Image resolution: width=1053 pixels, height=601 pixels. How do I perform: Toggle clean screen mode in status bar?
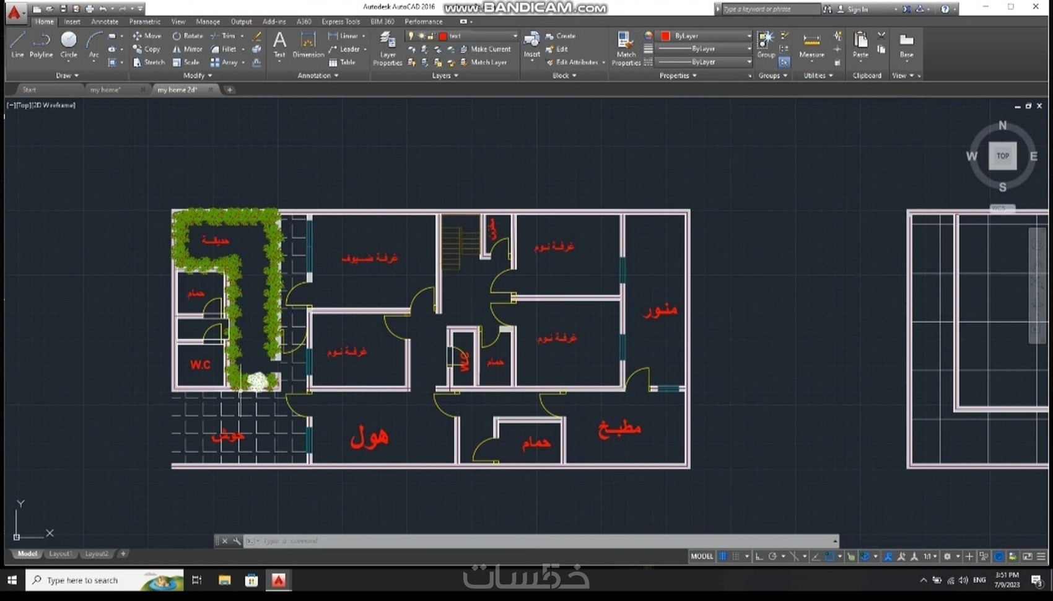tap(1028, 556)
